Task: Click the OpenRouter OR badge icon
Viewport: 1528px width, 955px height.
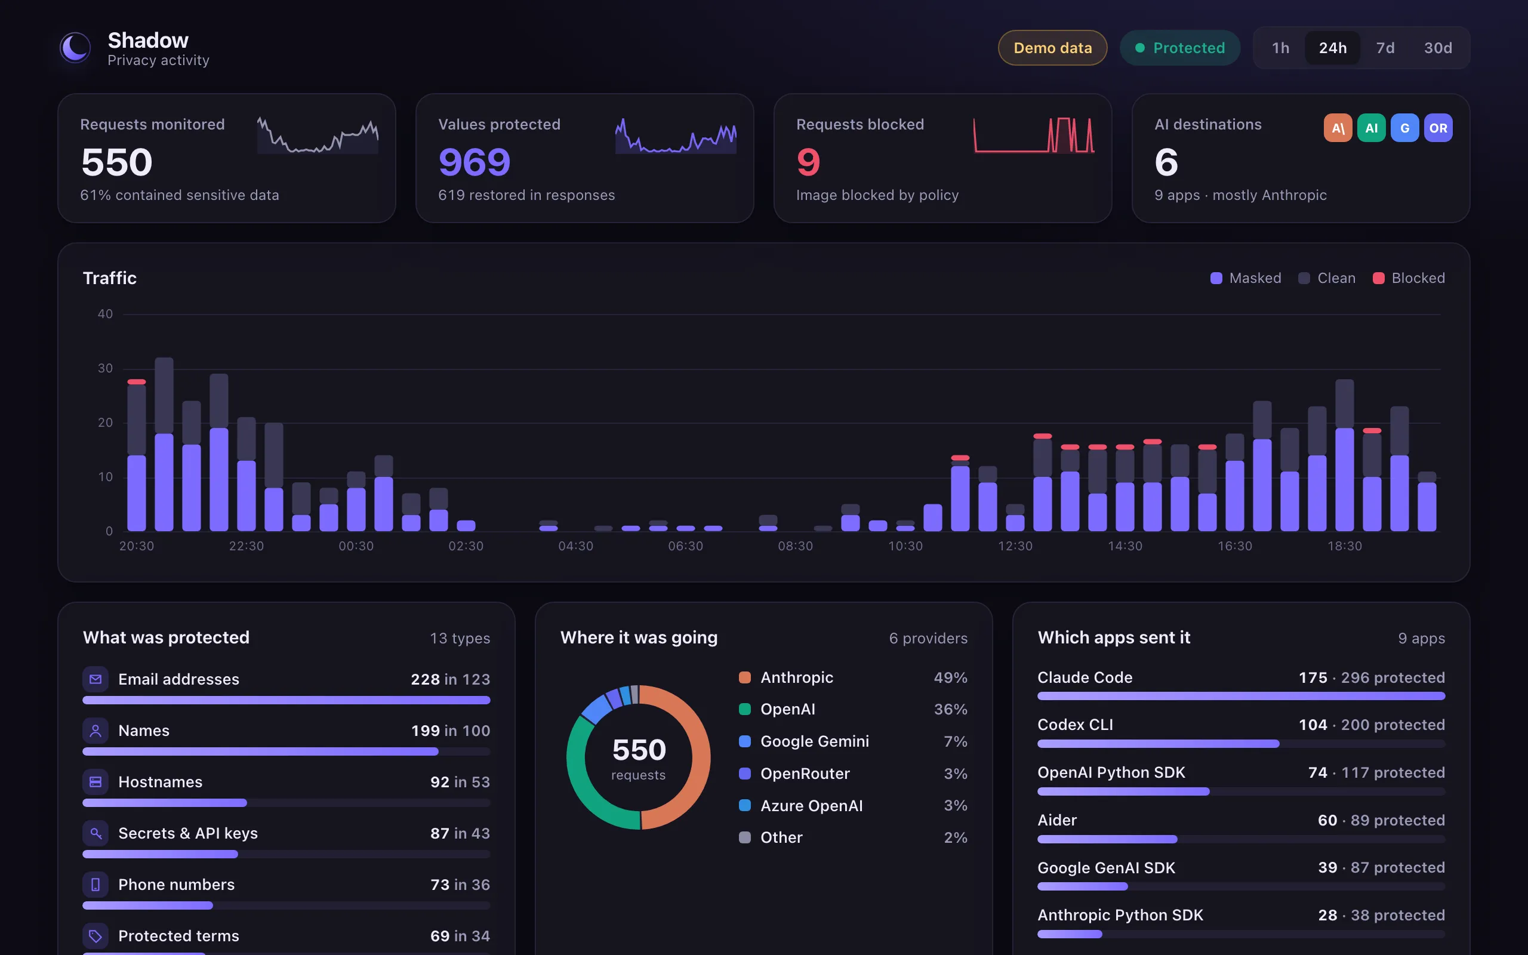Action: tap(1438, 128)
